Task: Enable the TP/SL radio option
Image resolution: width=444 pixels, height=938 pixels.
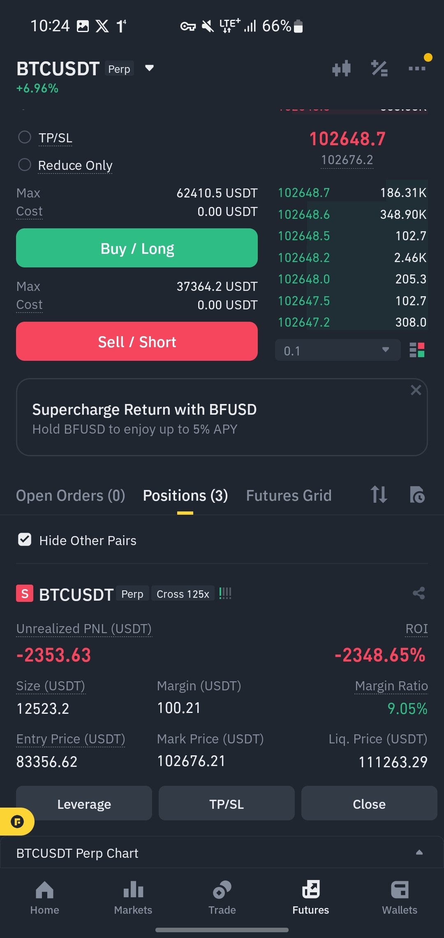Action: [25, 137]
